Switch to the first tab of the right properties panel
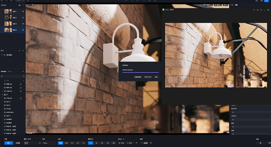Image resolution: width=271 pixels, height=147 pixels. coord(232,5)
